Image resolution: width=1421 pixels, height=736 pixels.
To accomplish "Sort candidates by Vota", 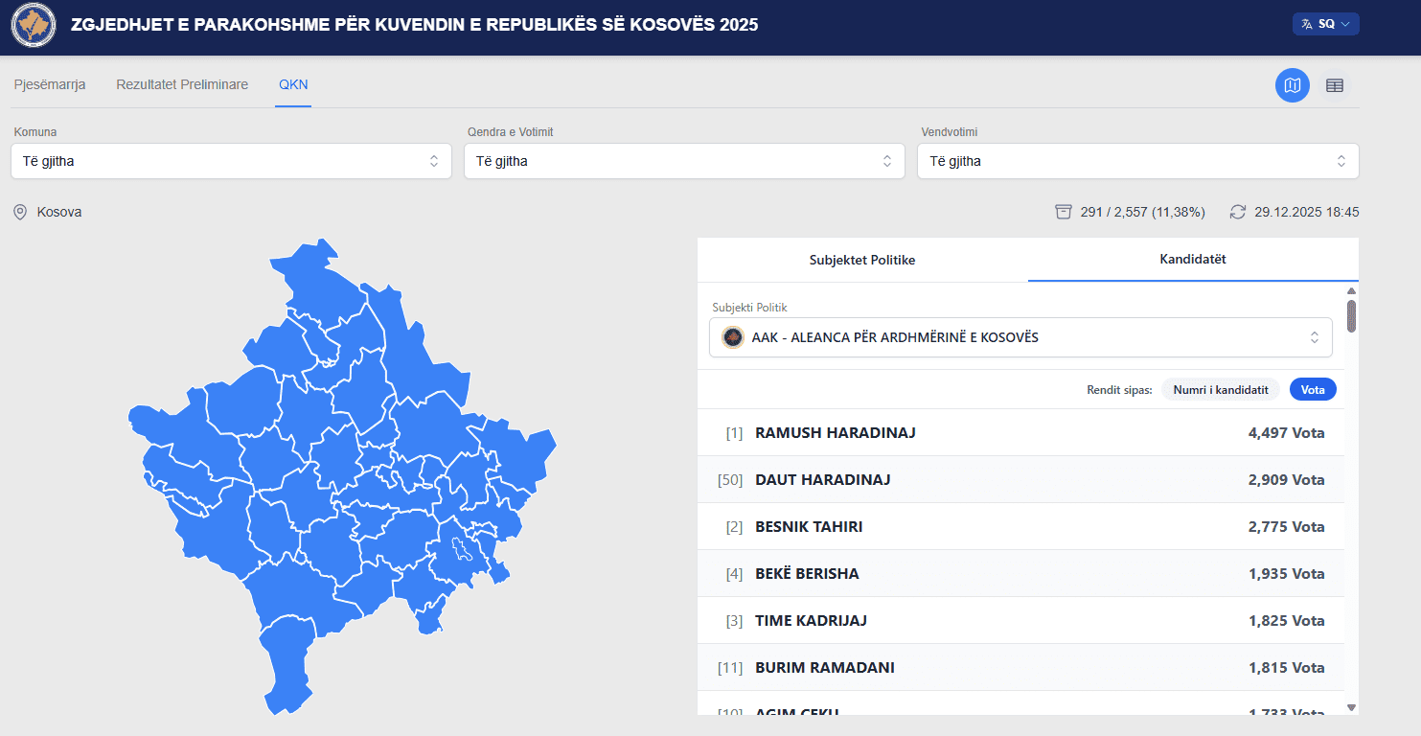I will [x=1312, y=390].
